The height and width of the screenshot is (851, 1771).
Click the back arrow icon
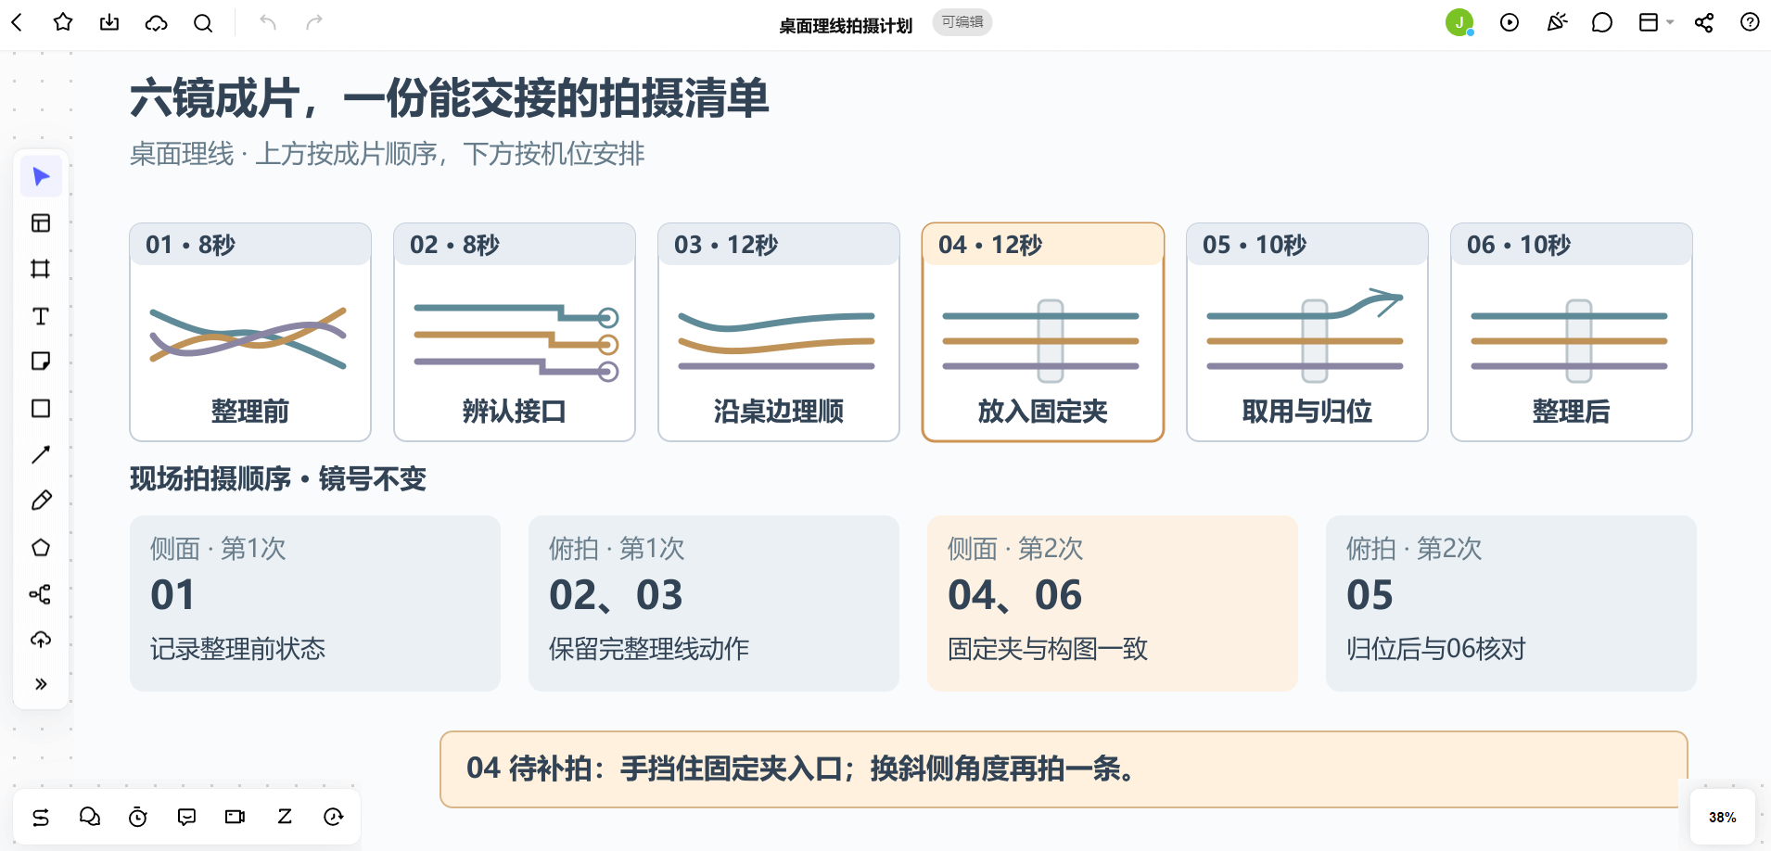click(x=17, y=22)
